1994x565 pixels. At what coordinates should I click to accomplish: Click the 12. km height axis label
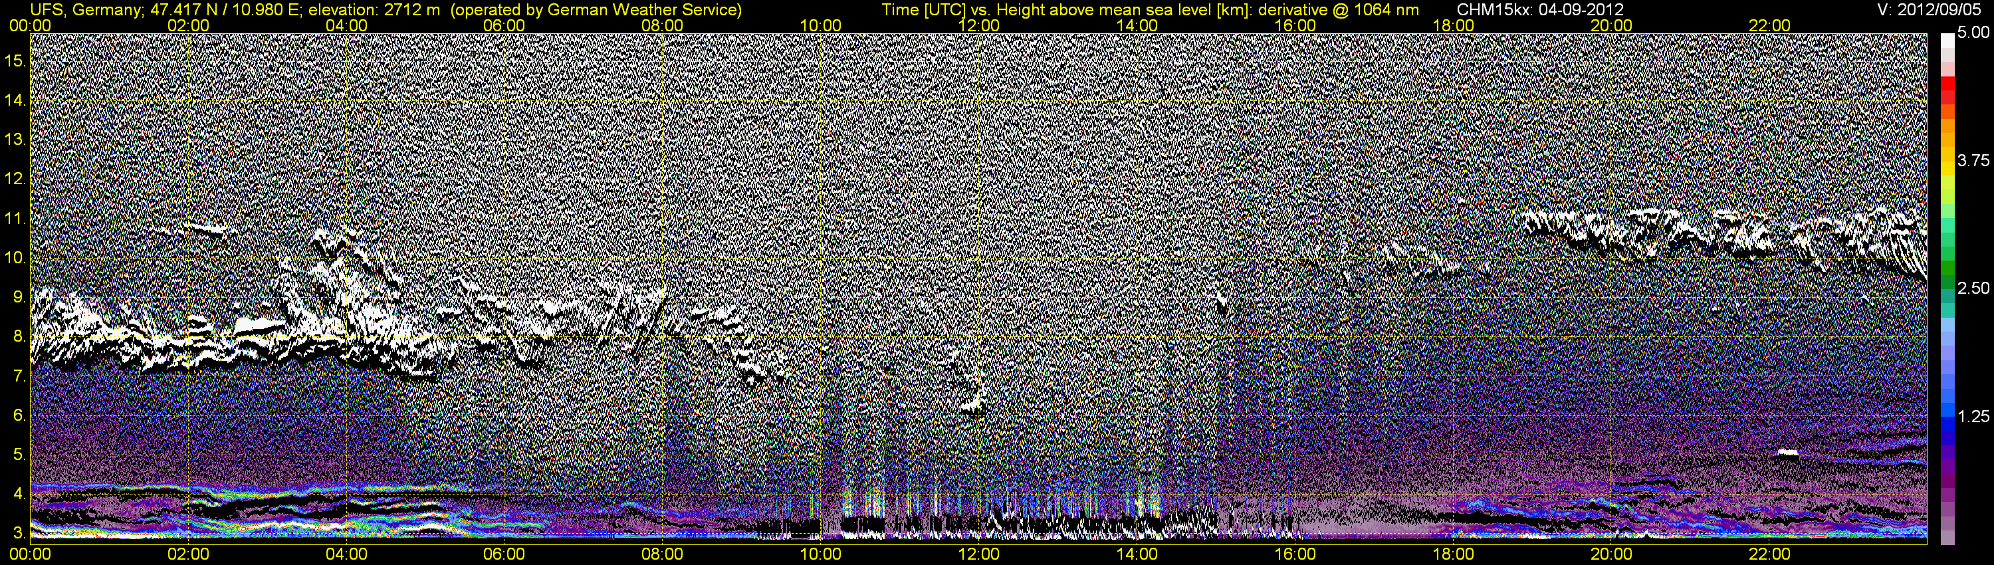click(x=15, y=179)
